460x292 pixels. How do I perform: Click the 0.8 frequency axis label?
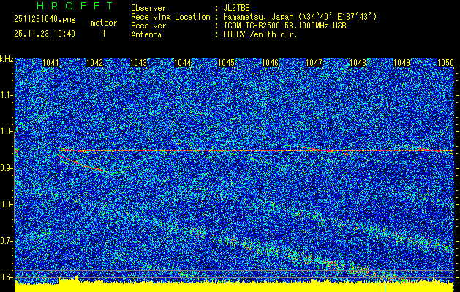point(7,204)
